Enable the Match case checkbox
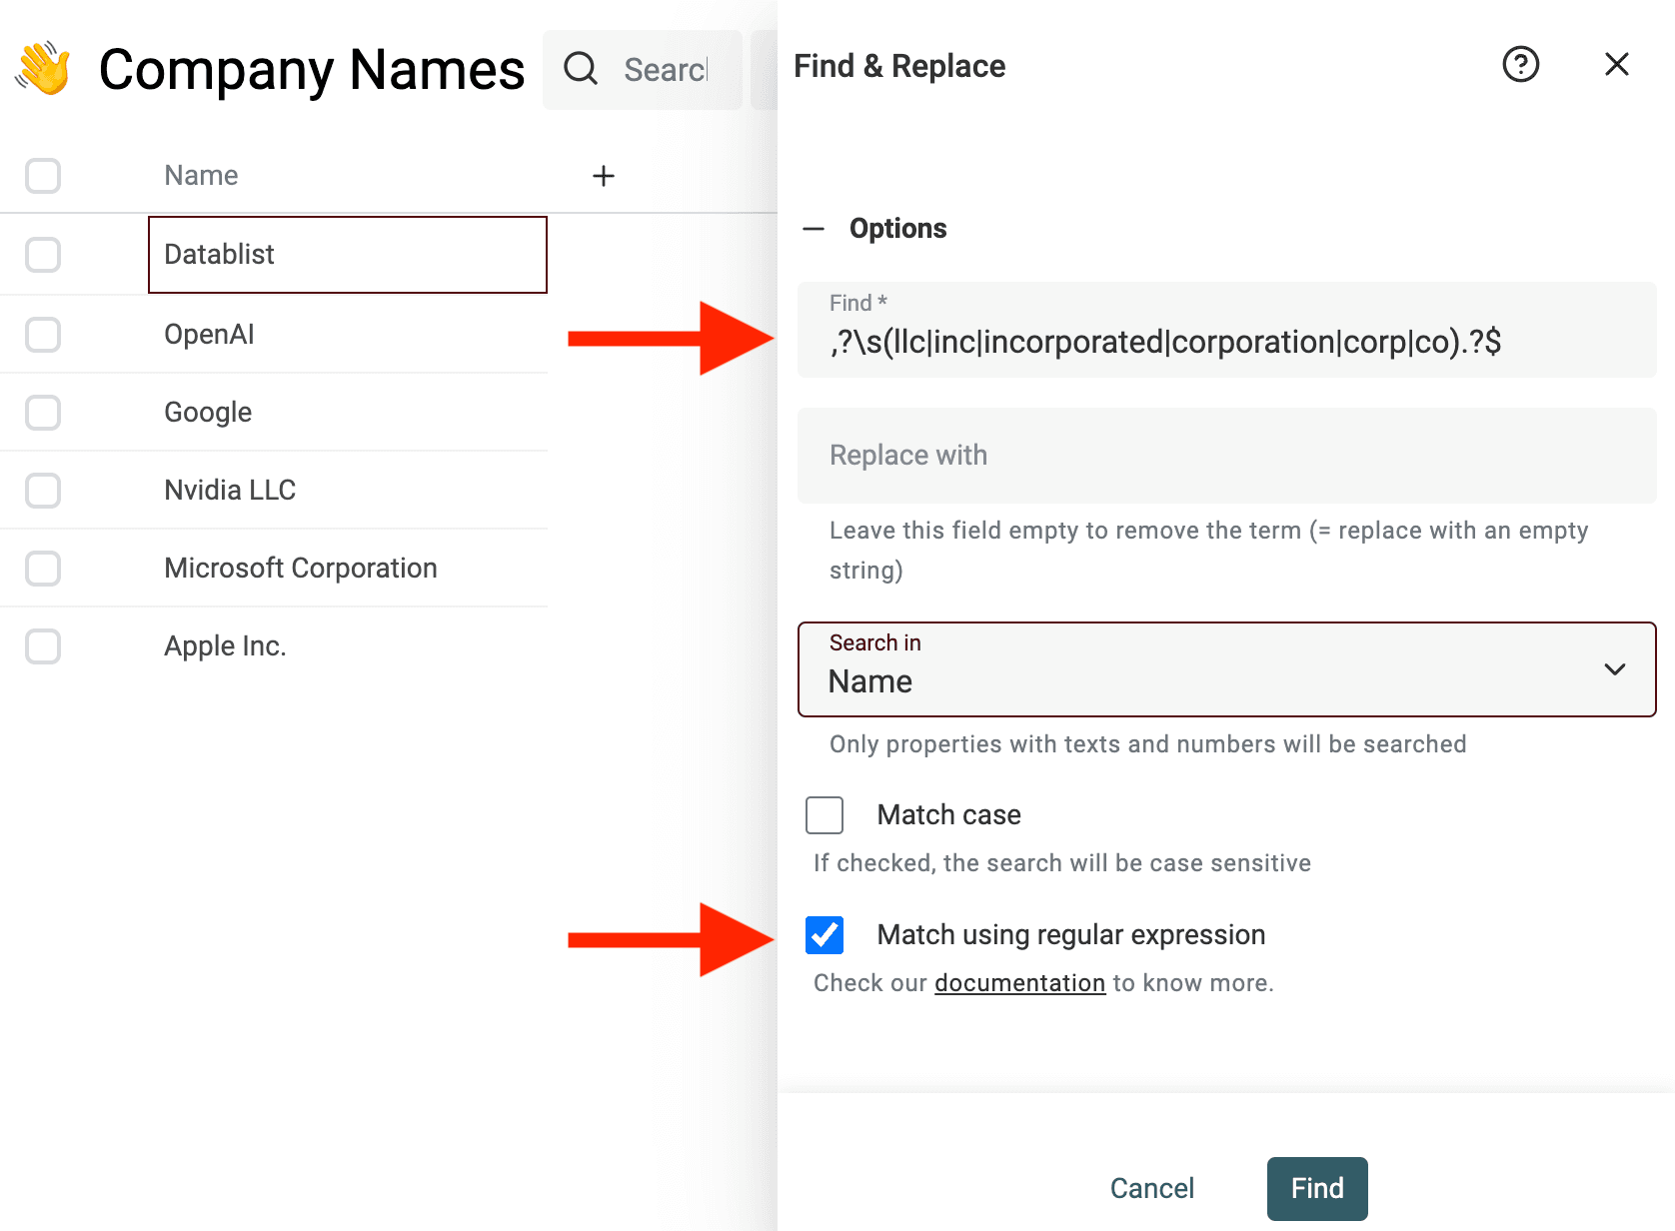The width and height of the screenshot is (1675, 1231). click(x=825, y=815)
